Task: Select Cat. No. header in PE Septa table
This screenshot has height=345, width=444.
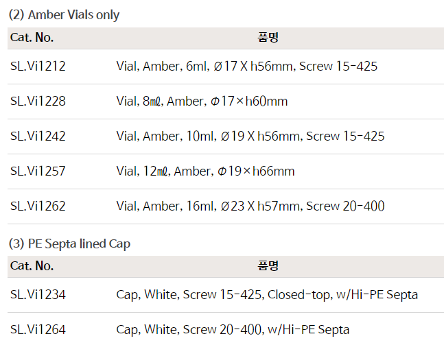Action: click(x=32, y=266)
